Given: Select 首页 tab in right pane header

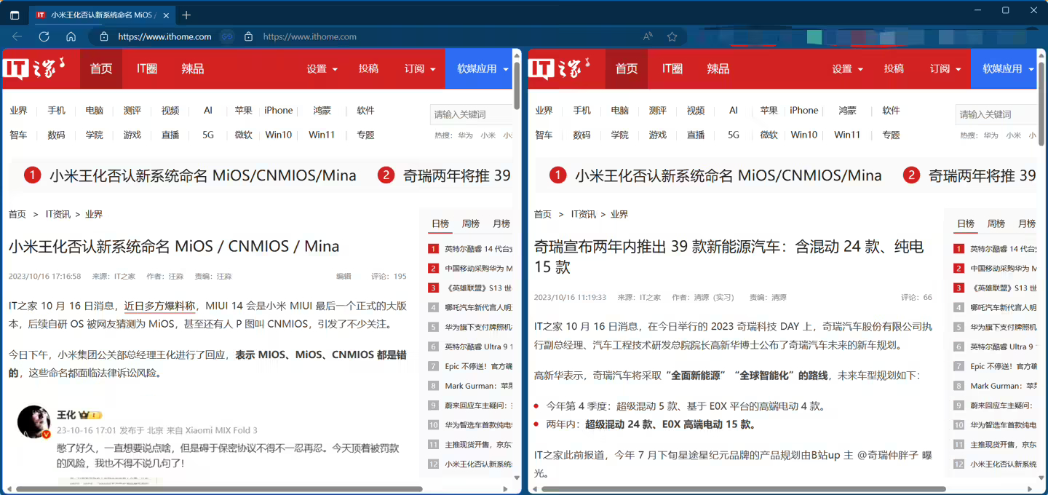Looking at the screenshot, I should pyautogui.click(x=627, y=68).
